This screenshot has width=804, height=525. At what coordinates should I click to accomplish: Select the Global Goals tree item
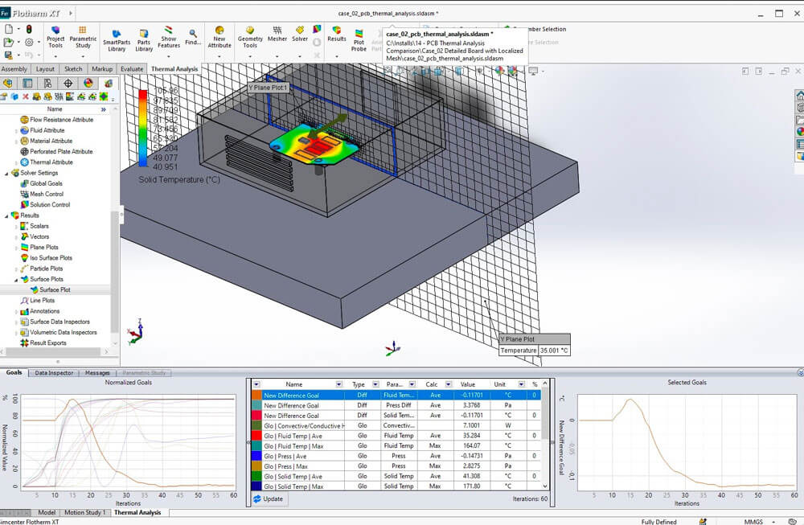pos(41,183)
